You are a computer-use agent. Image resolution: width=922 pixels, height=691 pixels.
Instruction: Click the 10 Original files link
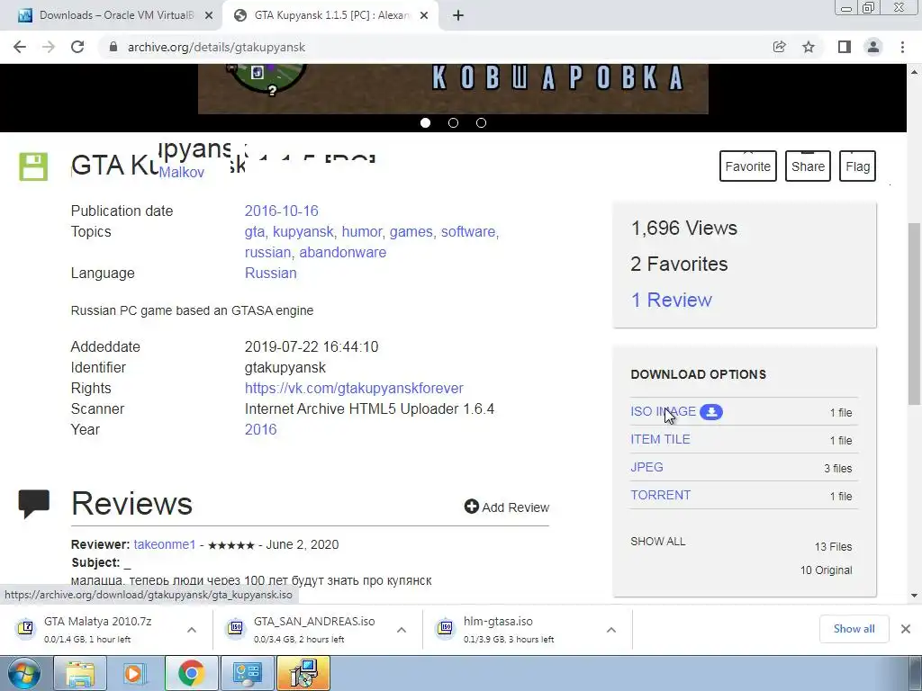(x=826, y=570)
